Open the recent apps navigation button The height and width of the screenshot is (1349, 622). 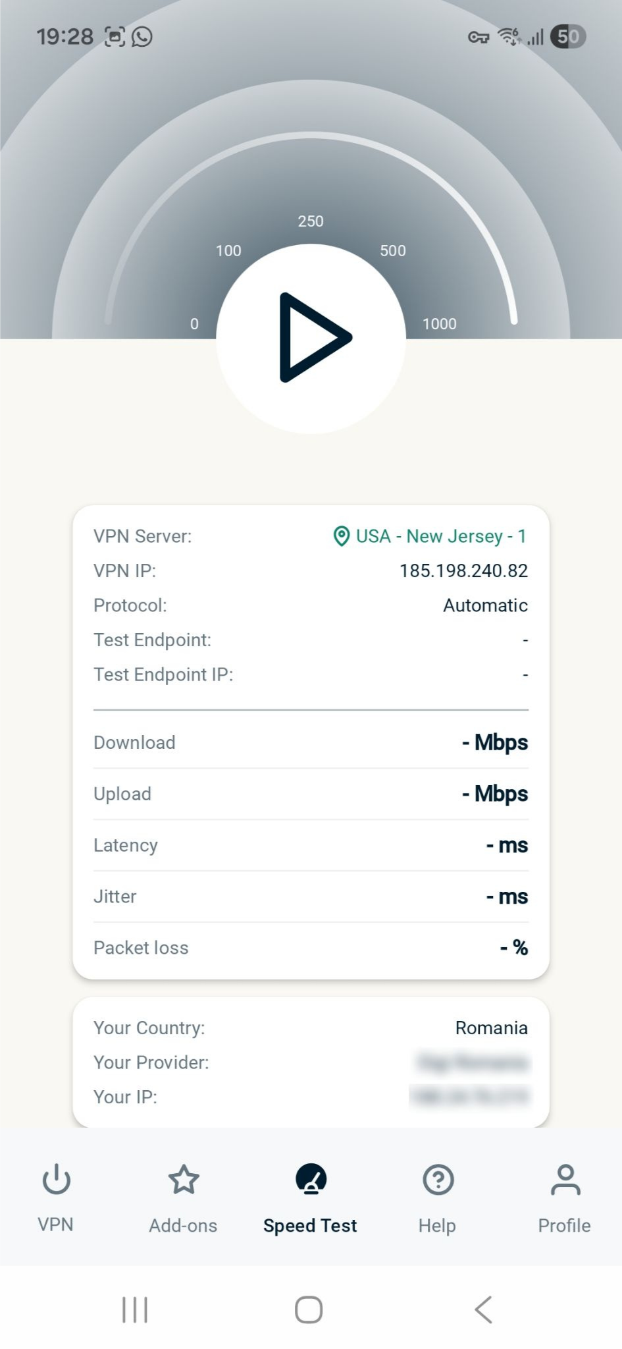coord(135,1309)
